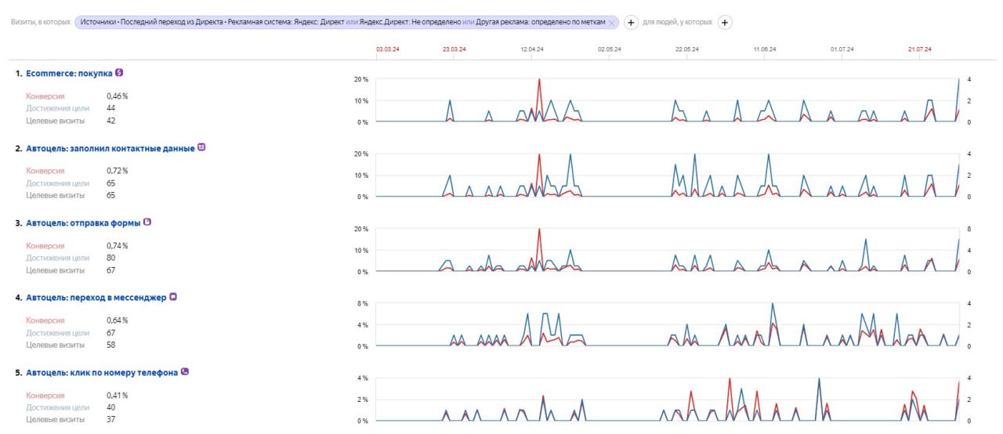Click conversion value 0,64%

coord(118,320)
